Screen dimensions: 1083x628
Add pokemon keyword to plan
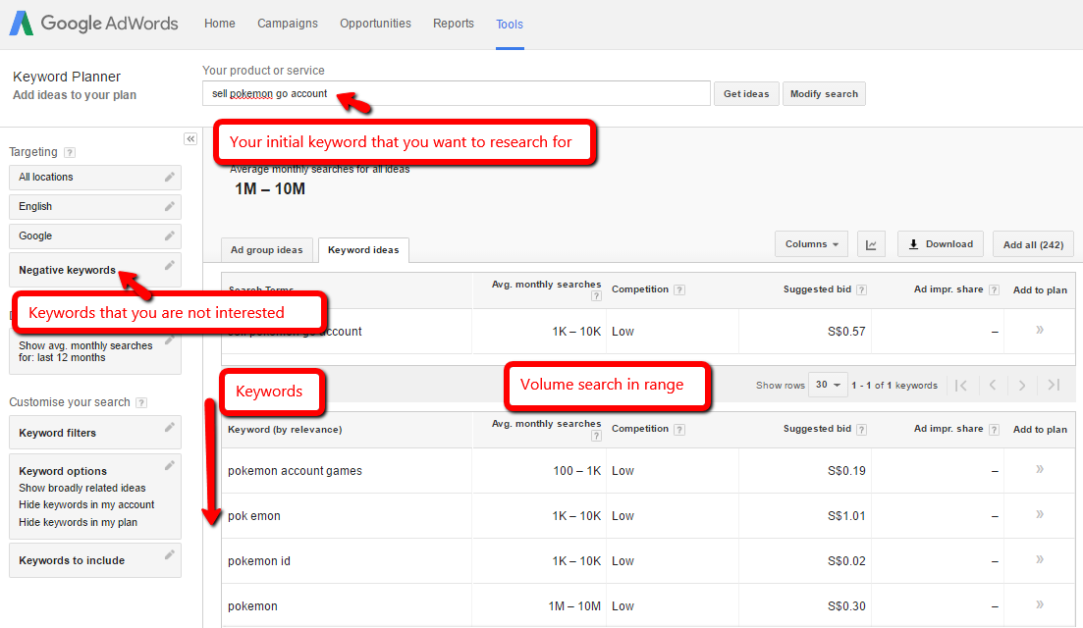[x=1040, y=604]
